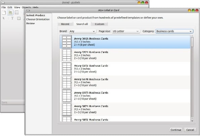Click the Avery 3612 sheet layout thumbnail
Screen dimensions: 200x136
tap(67, 42)
